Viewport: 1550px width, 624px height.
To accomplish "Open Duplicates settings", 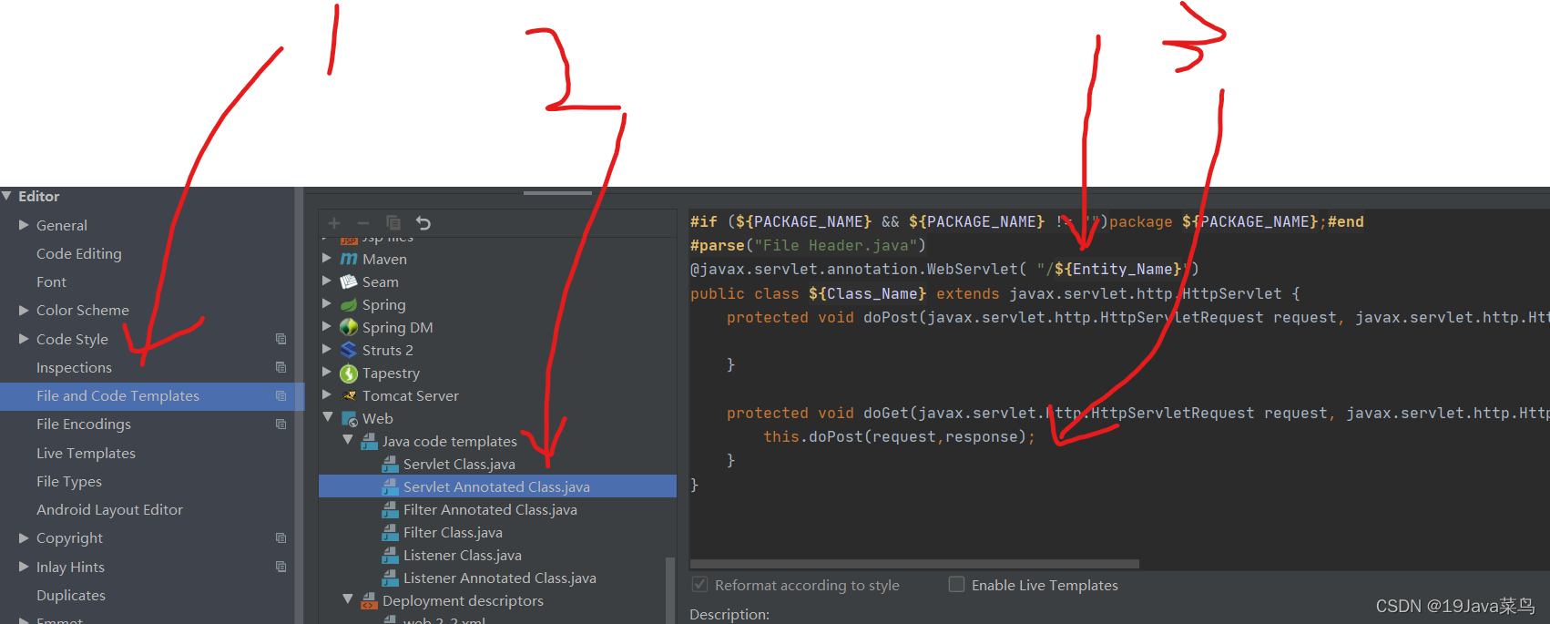I will [71, 596].
